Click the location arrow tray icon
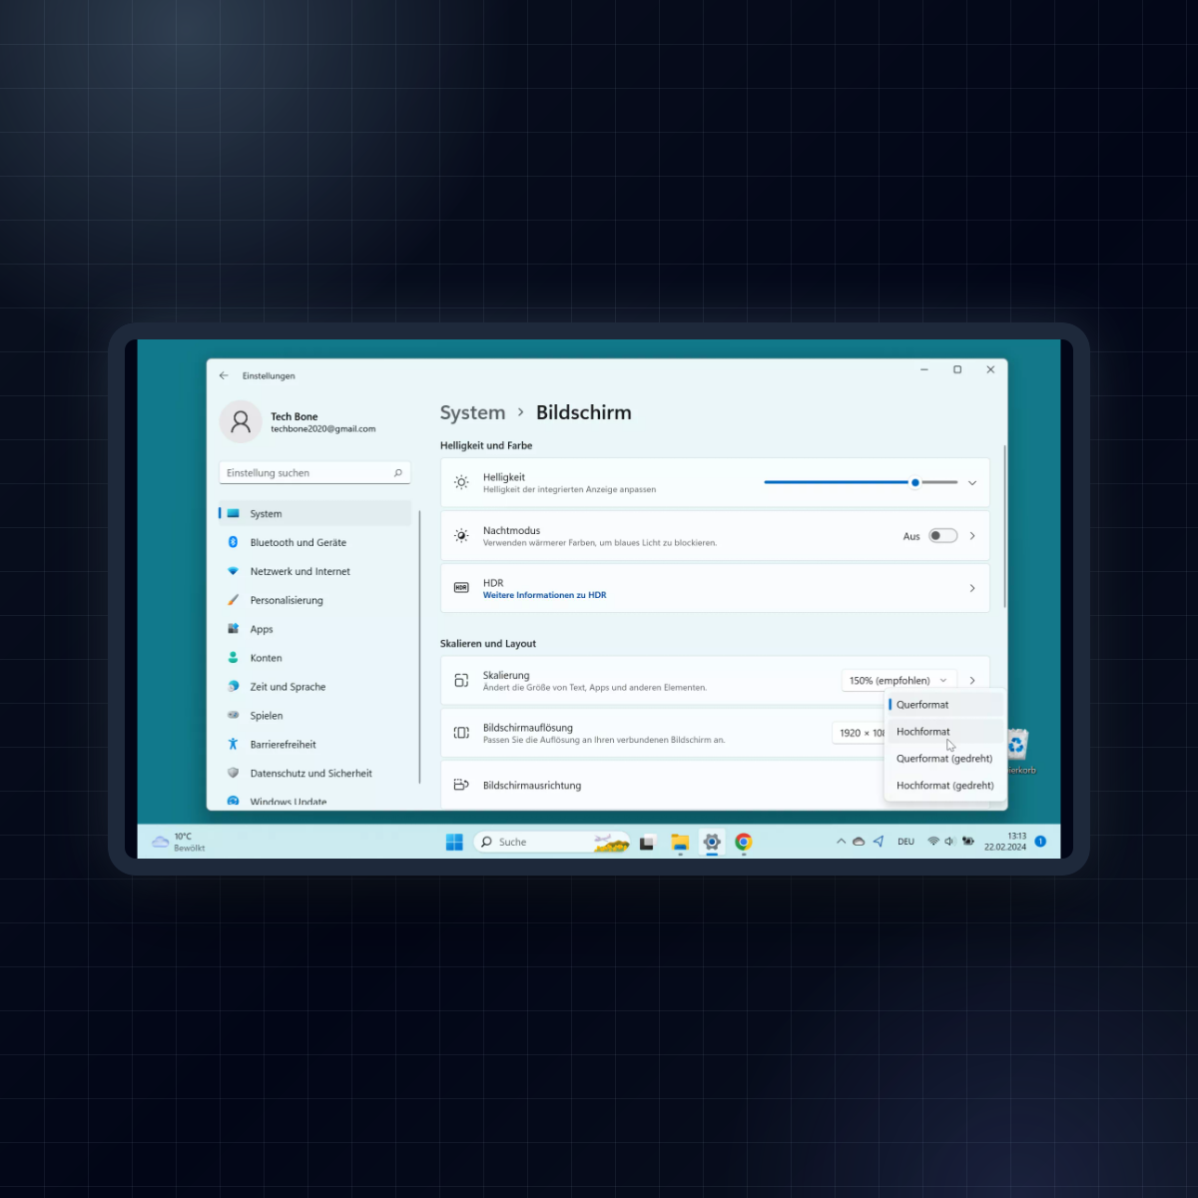Image resolution: width=1198 pixels, height=1198 pixels. [x=879, y=842]
